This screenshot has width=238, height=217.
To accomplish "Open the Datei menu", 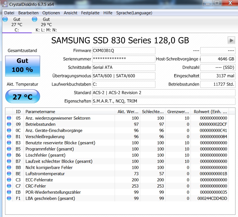I will [x=9, y=13].
